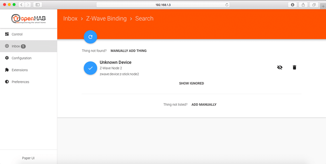Screen dimensions: 326x164
Task: Click Search breadcrumb title
Action: 144,18
